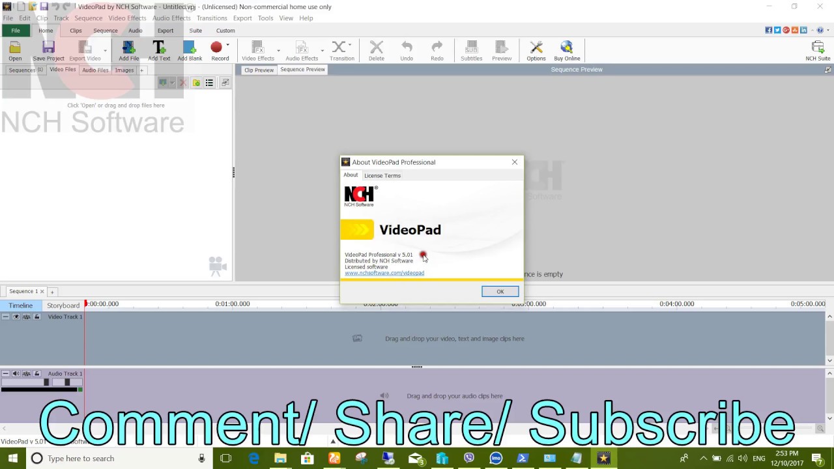The image size is (834, 469).
Task: Show hidden system tray icons
Action: click(702, 459)
